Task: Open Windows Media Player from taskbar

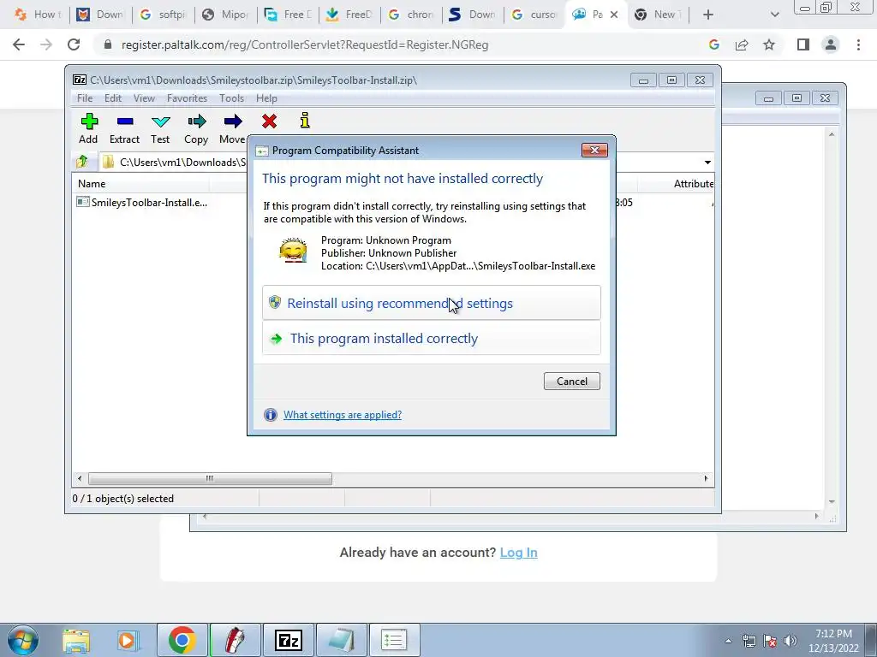Action: click(x=128, y=640)
